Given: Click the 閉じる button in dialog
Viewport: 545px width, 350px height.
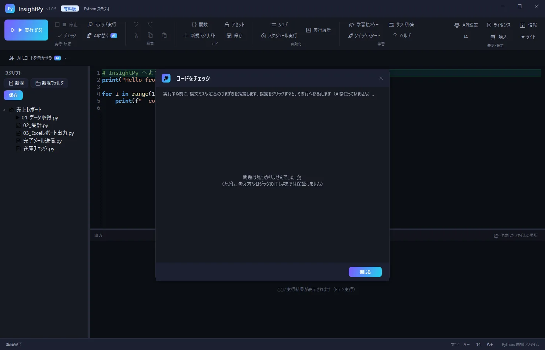Looking at the screenshot, I should tap(365, 272).
